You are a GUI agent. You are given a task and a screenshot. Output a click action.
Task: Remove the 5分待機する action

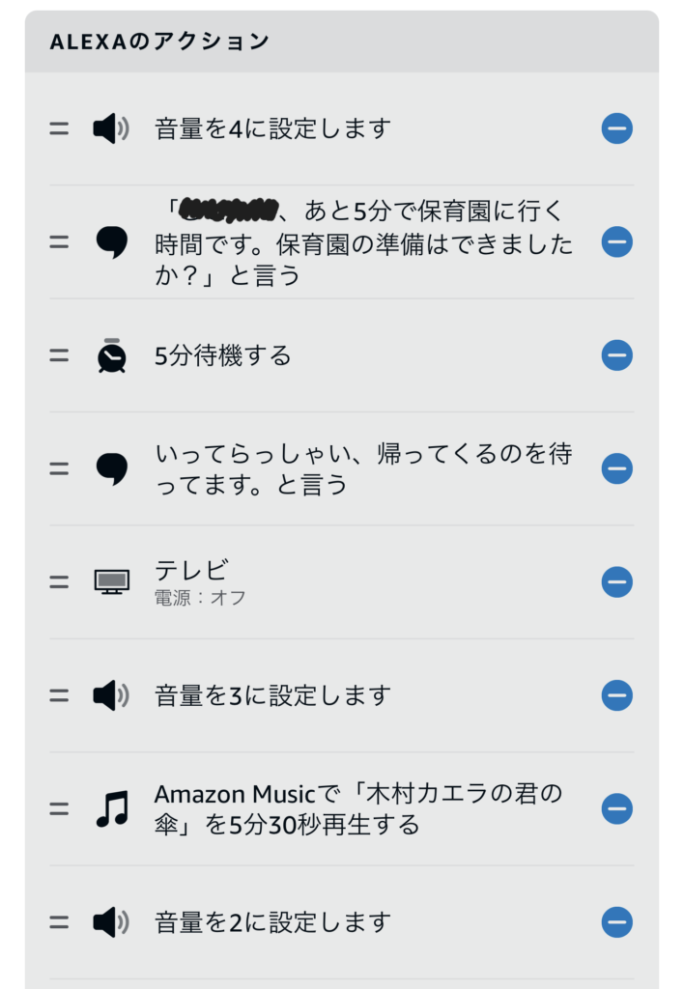616,355
